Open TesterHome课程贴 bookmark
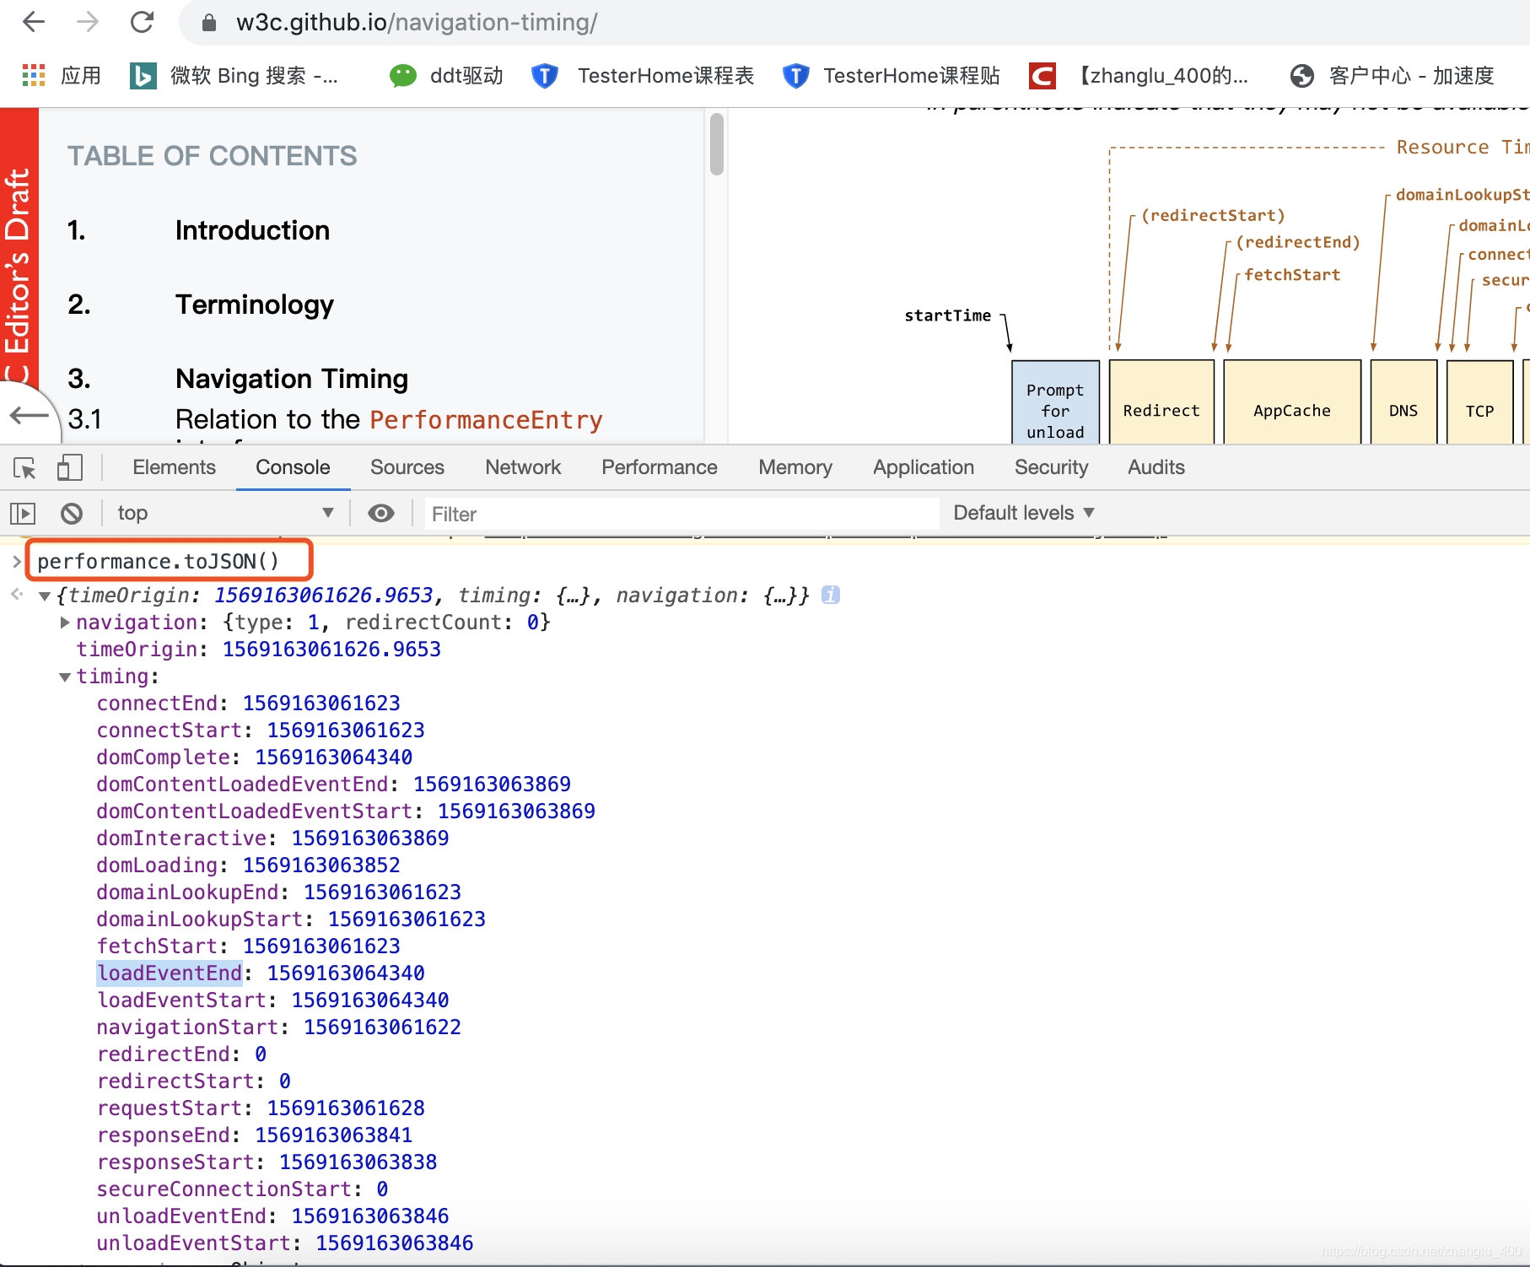This screenshot has height=1267, width=1530. pos(891,75)
